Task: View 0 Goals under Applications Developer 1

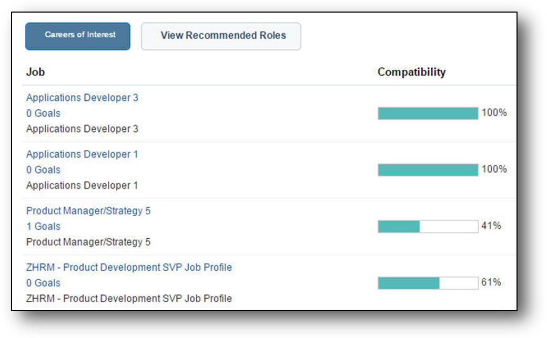Action: (43, 170)
